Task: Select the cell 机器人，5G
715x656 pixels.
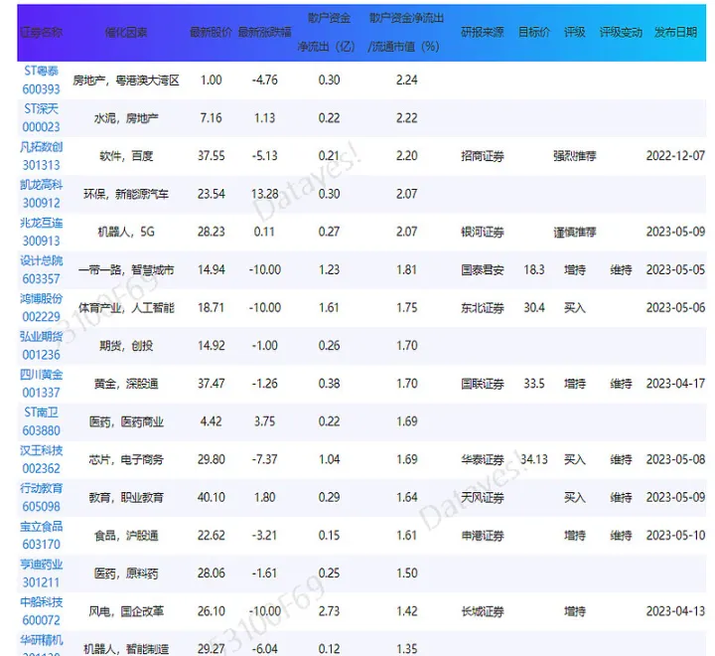Action: coord(126,232)
